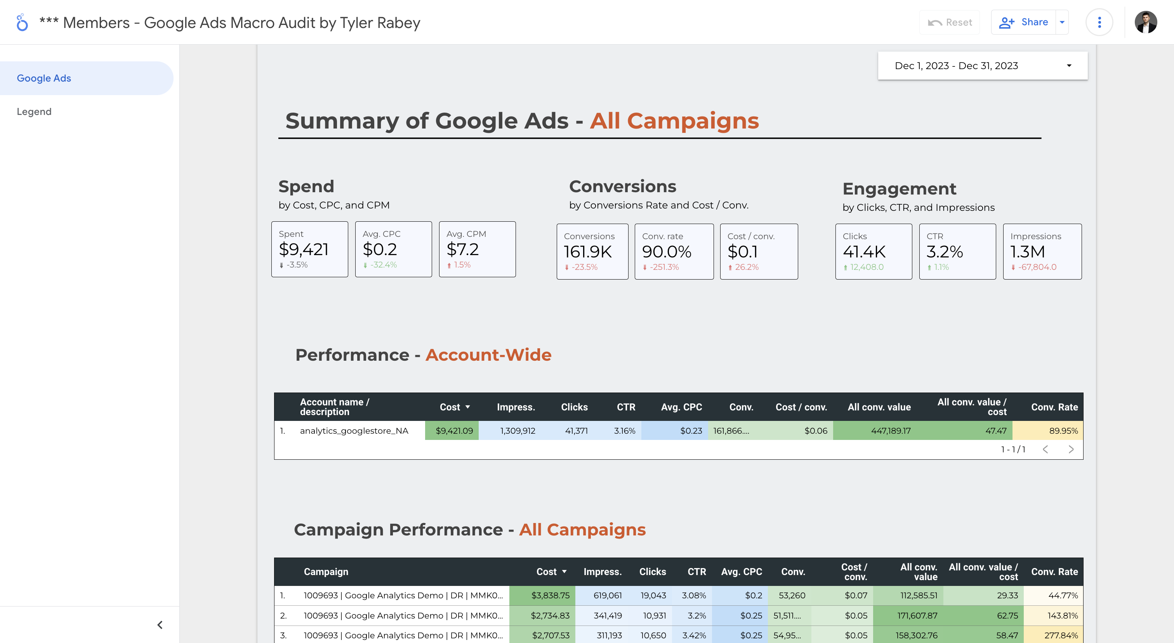The height and width of the screenshot is (643, 1174).
Task: Click the report title text
Action: (230, 23)
